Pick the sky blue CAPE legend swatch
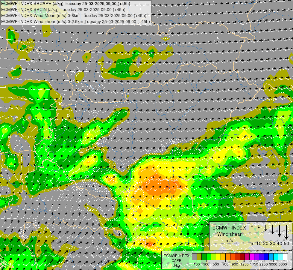The image size is (293, 270). pos(271,257)
